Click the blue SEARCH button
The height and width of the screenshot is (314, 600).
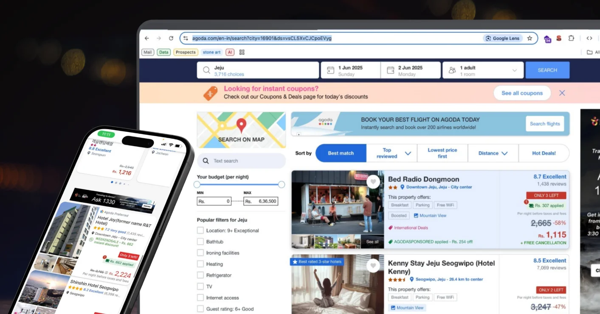tap(547, 70)
